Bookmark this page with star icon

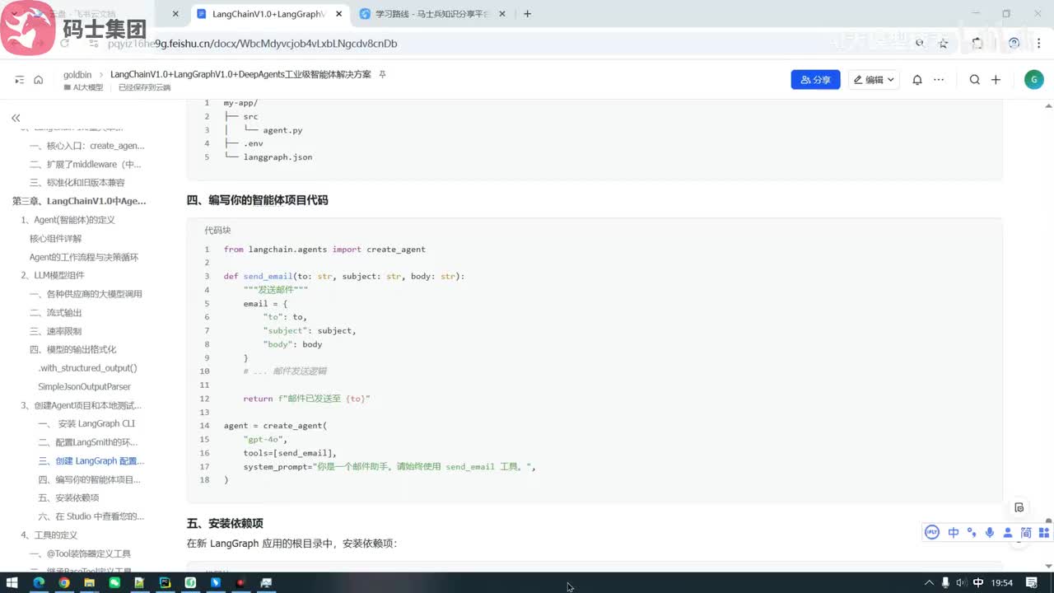pos(944,44)
